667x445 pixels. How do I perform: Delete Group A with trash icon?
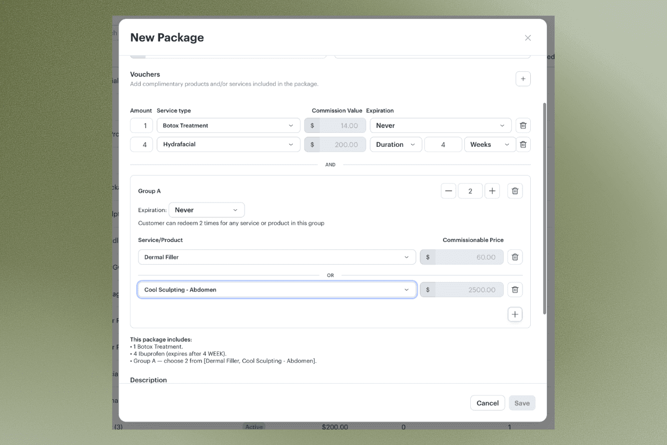point(515,191)
